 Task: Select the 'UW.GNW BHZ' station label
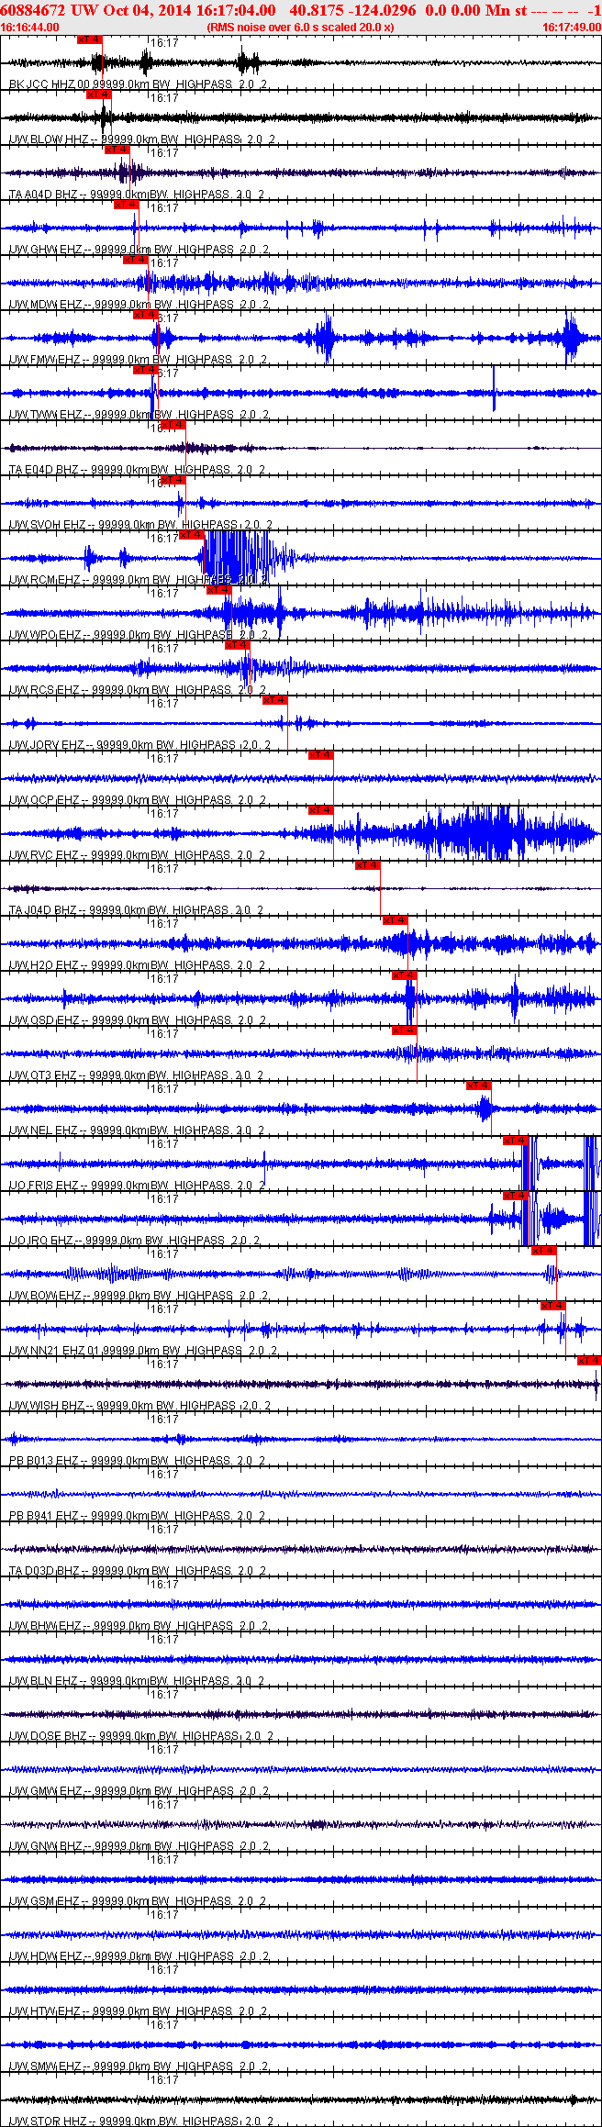(45, 1846)
